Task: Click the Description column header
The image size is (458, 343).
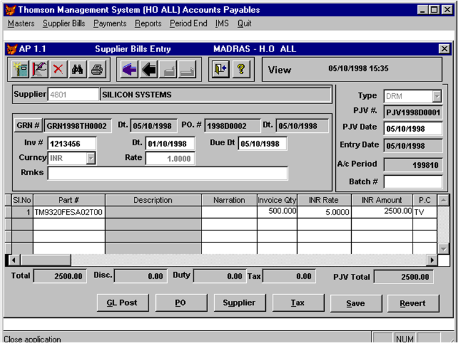Action: (153, 200)
